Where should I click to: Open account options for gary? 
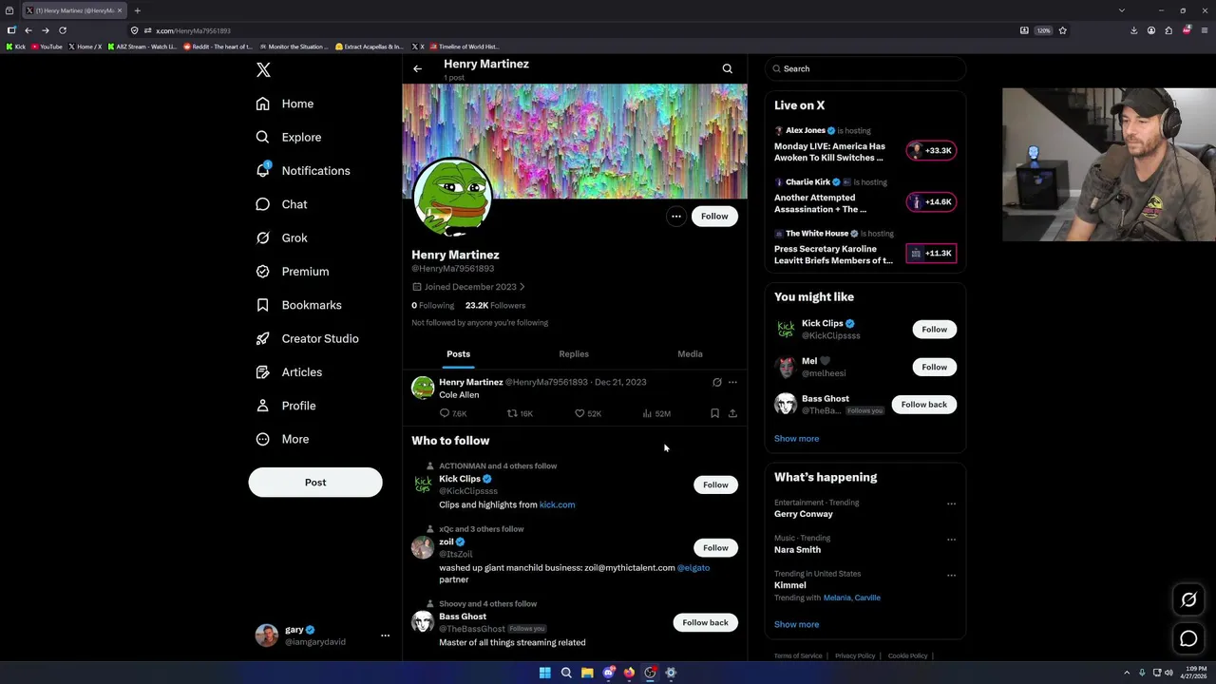[x=385, y=636]
